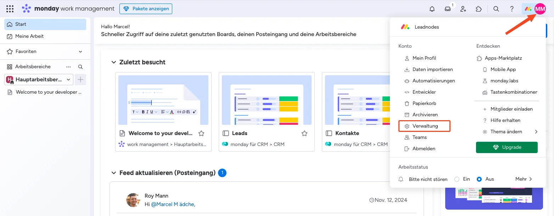Viewport: 554px width, 216px height.
Task: Click the Arbeitsbereiche heading in sidebar
Action: point(33,67)
